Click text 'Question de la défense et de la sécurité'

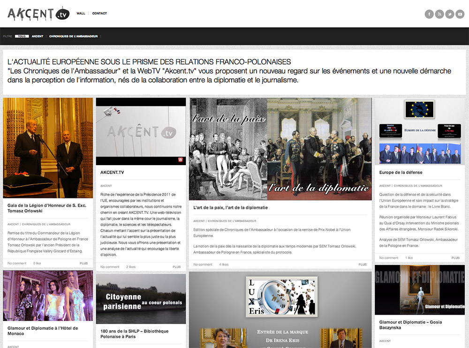419,200
